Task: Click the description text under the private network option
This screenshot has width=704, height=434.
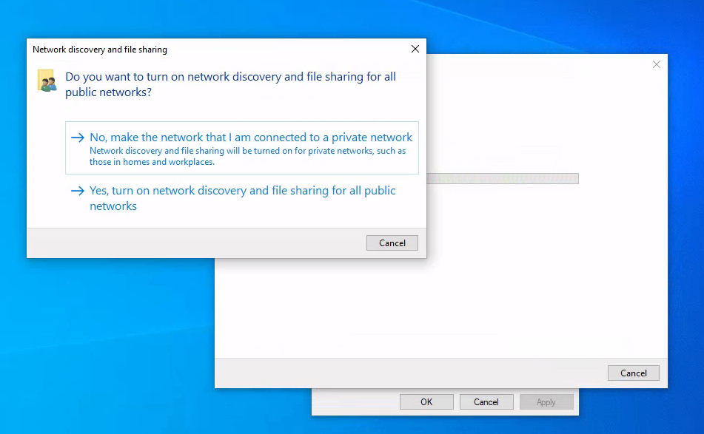Action: click(x=247, y=156)
